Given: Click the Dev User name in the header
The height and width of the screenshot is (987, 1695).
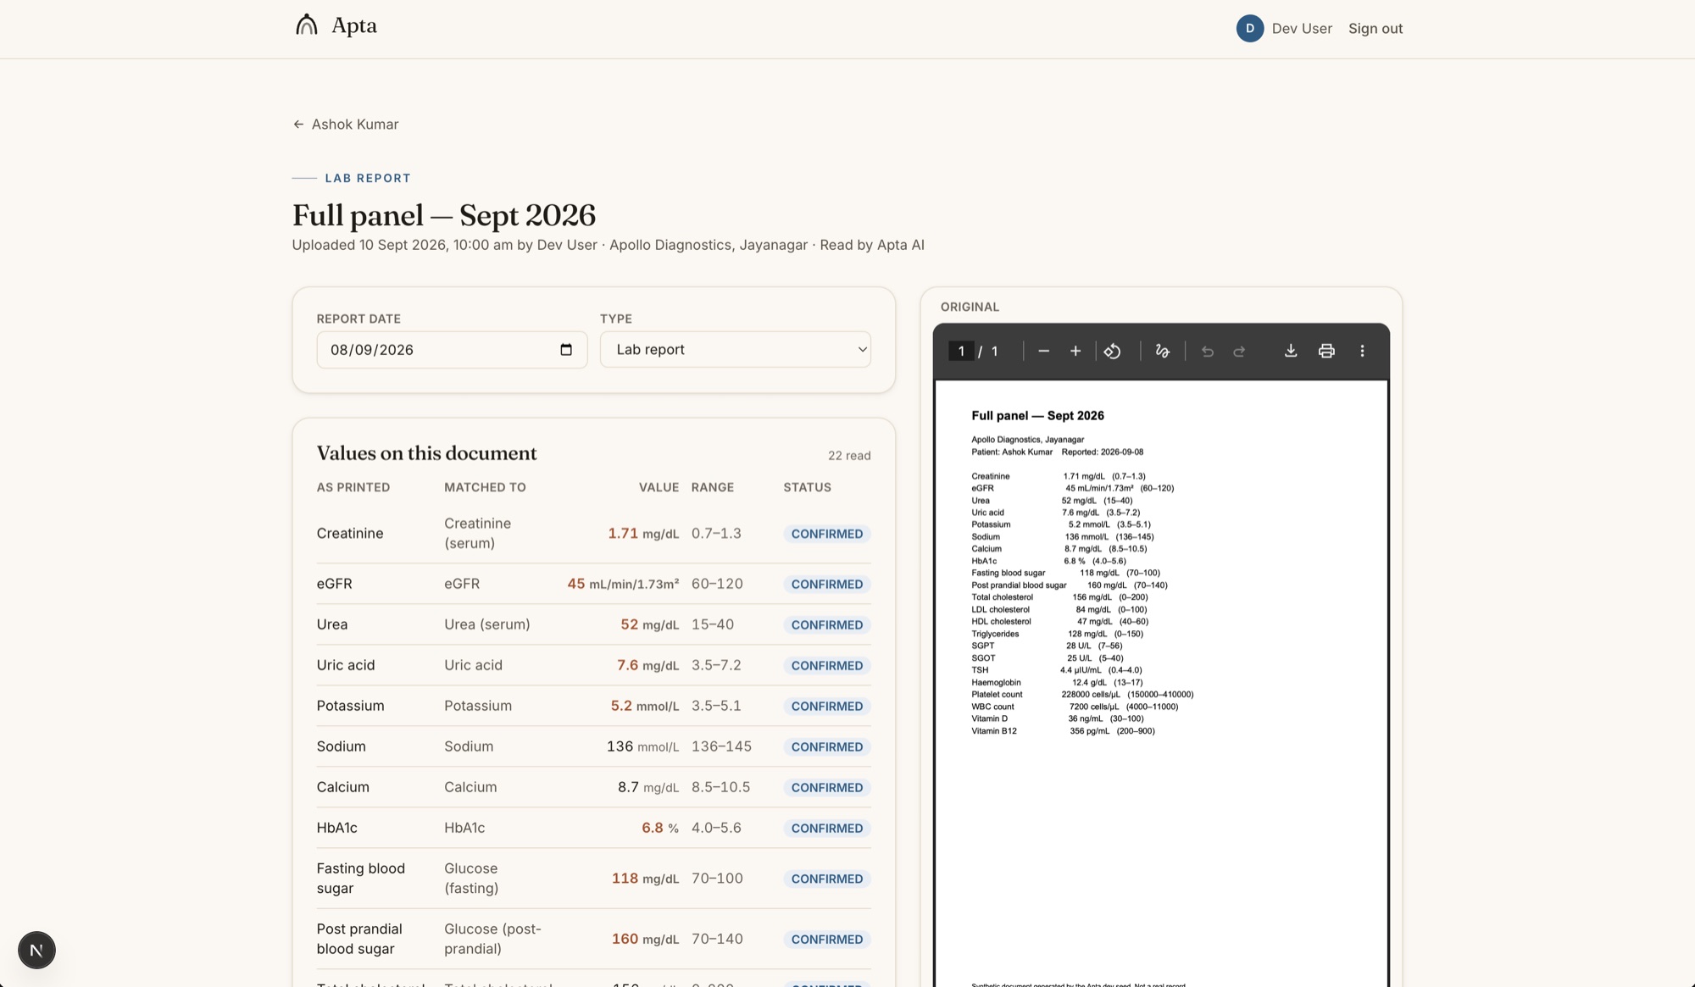Looking at the screenshot, I should tap(1302, 28).
